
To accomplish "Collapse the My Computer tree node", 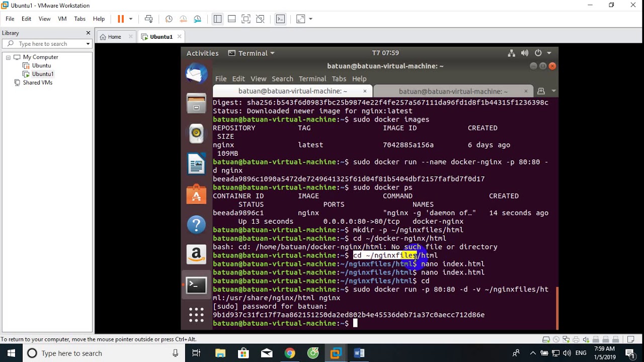I will [x=8, y=57].
